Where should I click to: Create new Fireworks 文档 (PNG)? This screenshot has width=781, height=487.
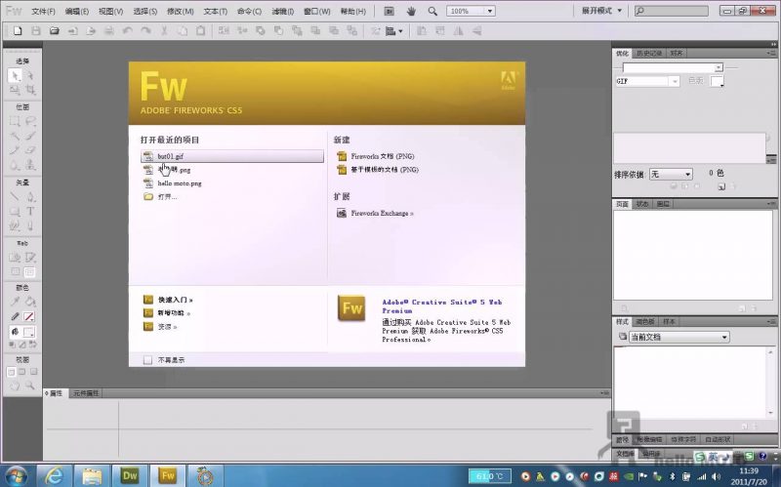tap(383, 156)
